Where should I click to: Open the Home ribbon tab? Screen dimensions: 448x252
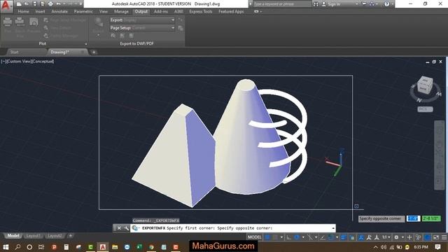pyautogui.click(x=23, y=11)
